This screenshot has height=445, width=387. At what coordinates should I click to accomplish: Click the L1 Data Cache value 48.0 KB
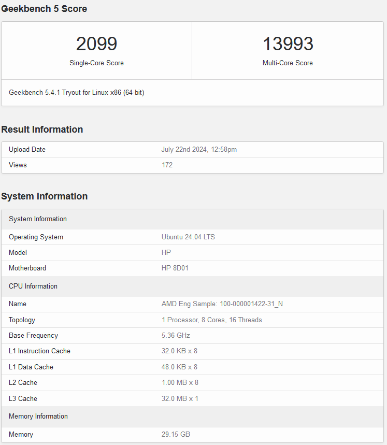[179, 367]
